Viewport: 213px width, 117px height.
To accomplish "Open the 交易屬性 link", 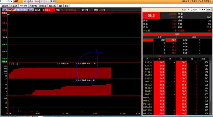I will (193, 1).
